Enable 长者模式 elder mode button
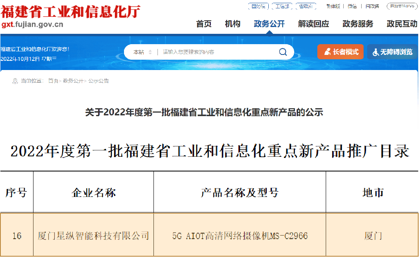 point(340,52)
